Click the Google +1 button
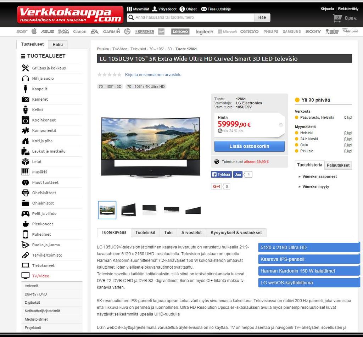Screen dimensions: 363x337 [217, 186]
